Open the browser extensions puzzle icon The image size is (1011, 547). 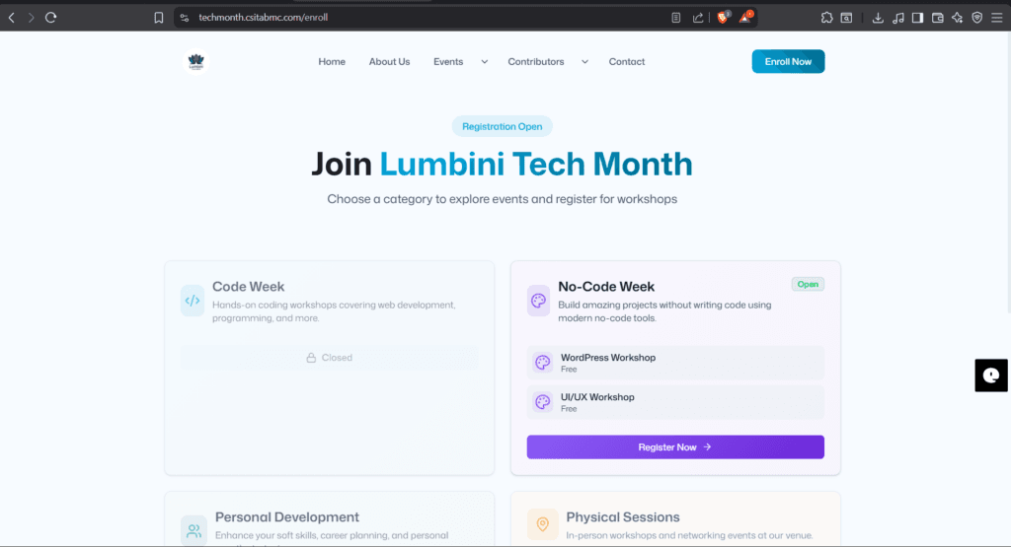(x=826, y=18)
